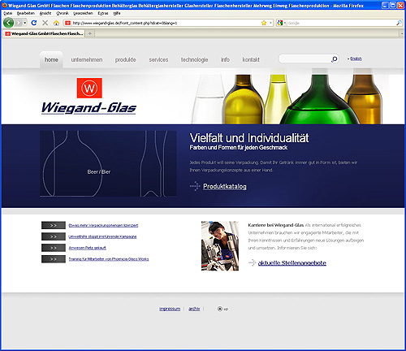Open the info navigation item

[225, 59]
